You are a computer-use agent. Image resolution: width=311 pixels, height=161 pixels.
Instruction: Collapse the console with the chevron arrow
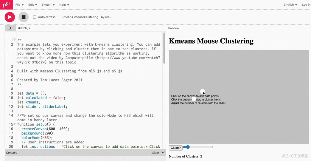tap(163, 152)
